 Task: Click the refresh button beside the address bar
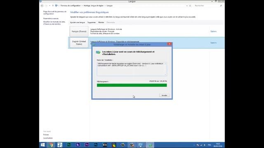coord(190,6)
